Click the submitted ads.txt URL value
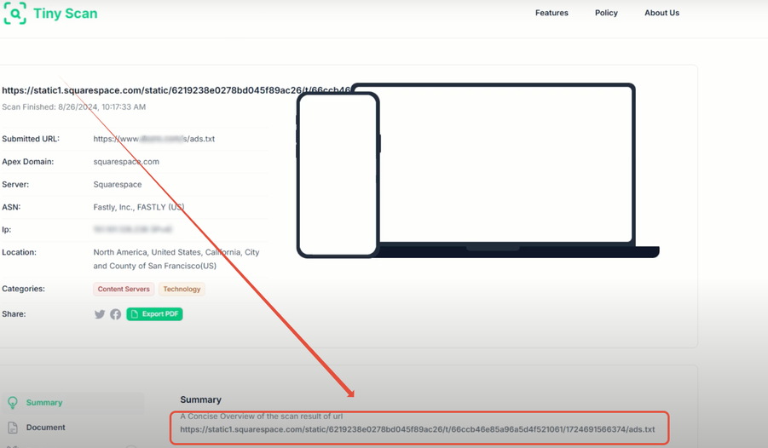768x448 pixels. point(154,139)
